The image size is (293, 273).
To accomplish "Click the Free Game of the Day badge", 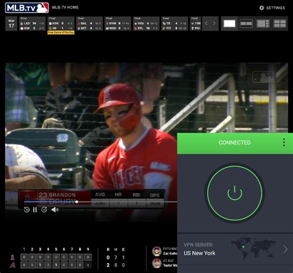I will pos(61,33).
